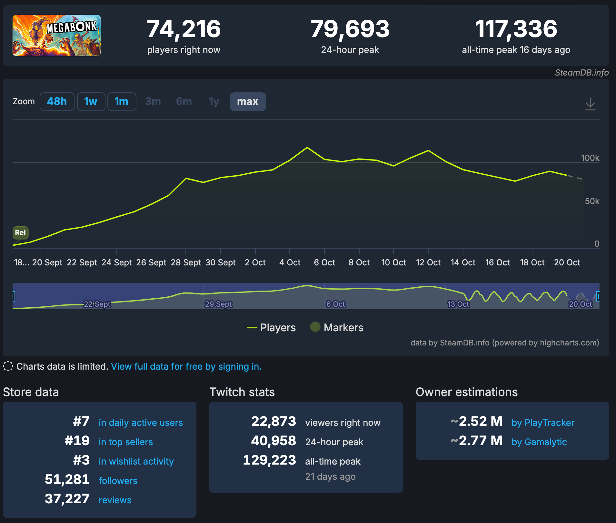
Task: Set chart zoom to 48h
Action: [57, 102]
